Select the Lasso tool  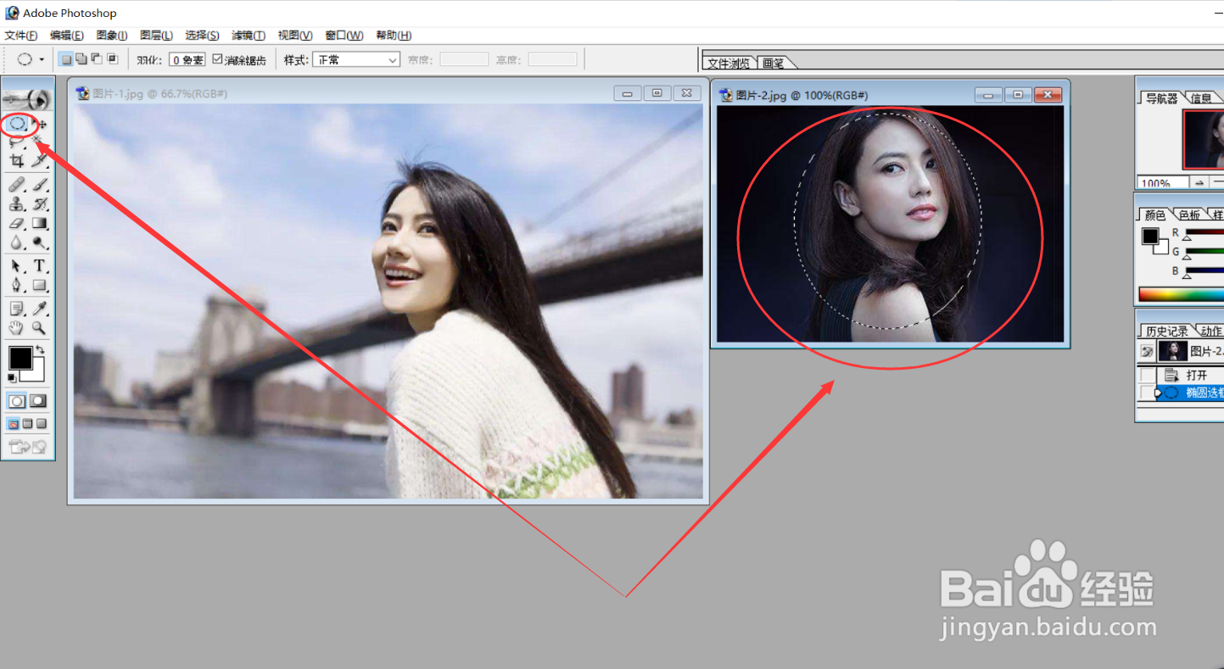[x=17, y=142]
